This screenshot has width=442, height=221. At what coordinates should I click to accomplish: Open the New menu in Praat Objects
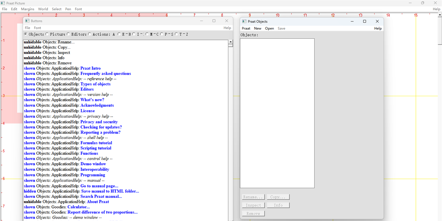(x=257, y=28)
